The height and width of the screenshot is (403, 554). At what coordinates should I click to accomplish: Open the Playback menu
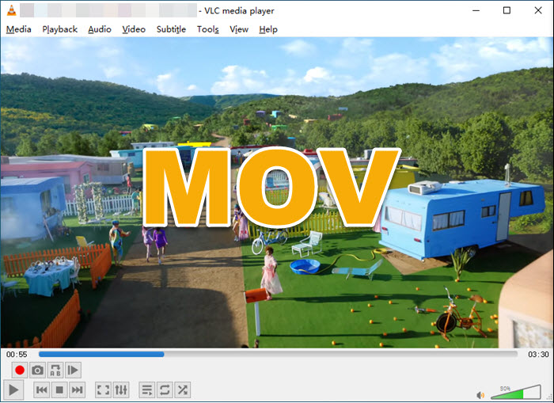pyautogui.click(x=59, y=29)
